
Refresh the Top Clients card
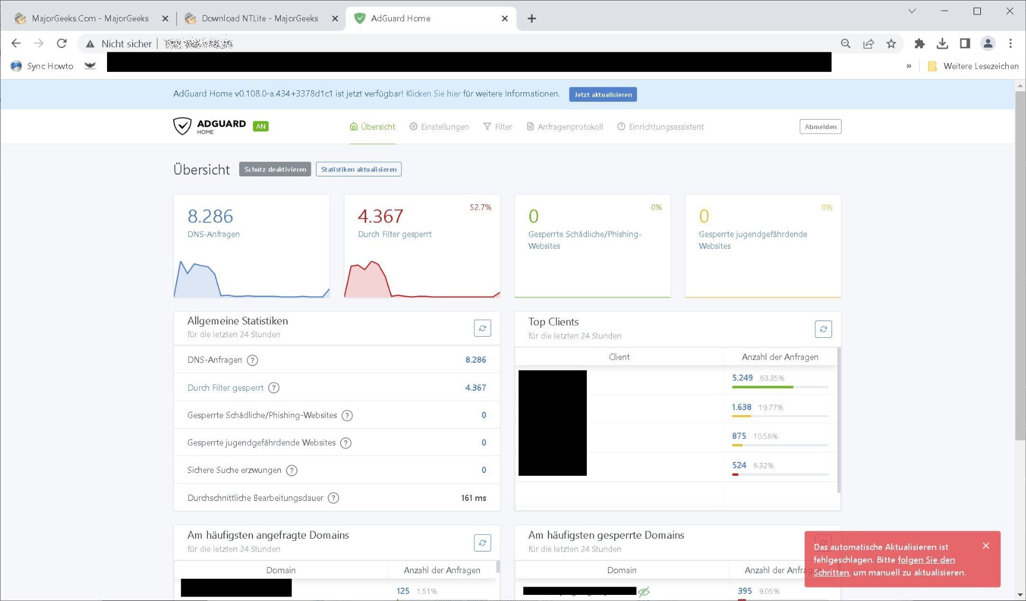pos(823,329)
